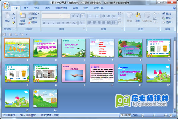
Task: Click the Increase Indent icon
Action: point(108,16)
